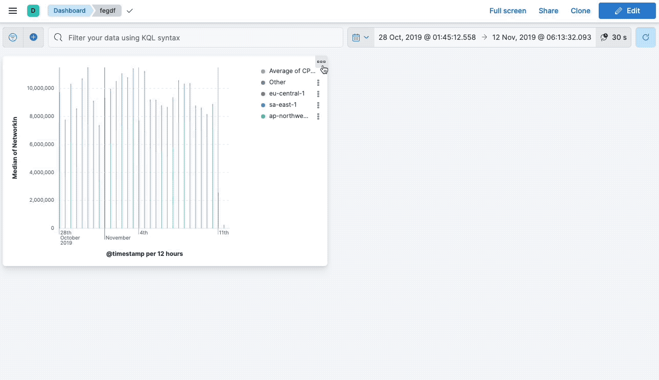Open legend options for ap-northwe... series
The image size is (659, 380).
[x=318, y=116]
